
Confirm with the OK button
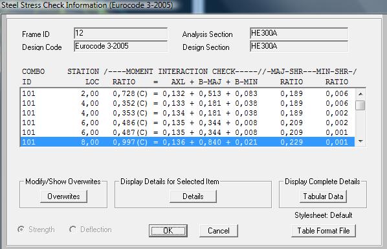click(x=168, y=231)
